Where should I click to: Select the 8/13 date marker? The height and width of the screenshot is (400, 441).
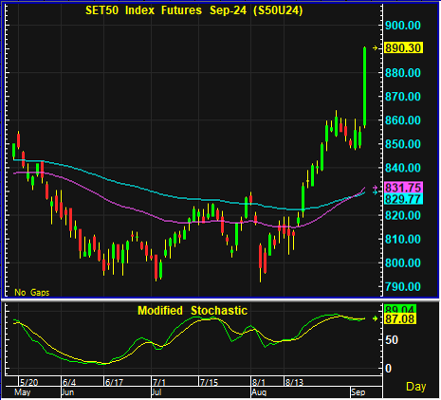click(294, 382)
